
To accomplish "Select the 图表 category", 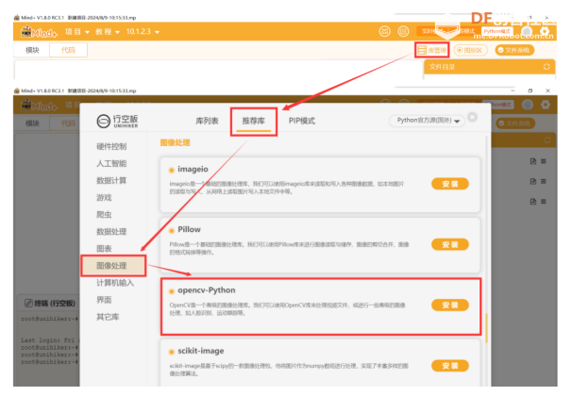I will click(x=104, y=249).
